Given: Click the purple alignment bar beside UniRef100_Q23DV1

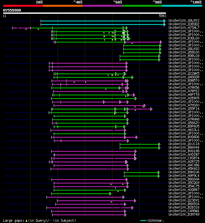Looking at the screenshot, I should (96, 201).
